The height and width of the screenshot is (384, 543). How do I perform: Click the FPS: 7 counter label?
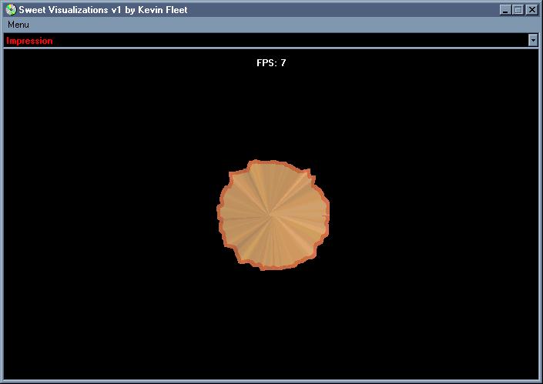pyautogui.click(x=271, y=63)
